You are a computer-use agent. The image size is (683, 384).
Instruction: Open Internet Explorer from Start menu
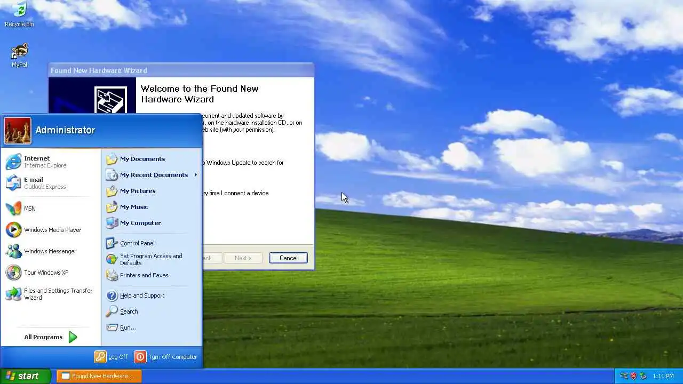[x=51, y=162]
